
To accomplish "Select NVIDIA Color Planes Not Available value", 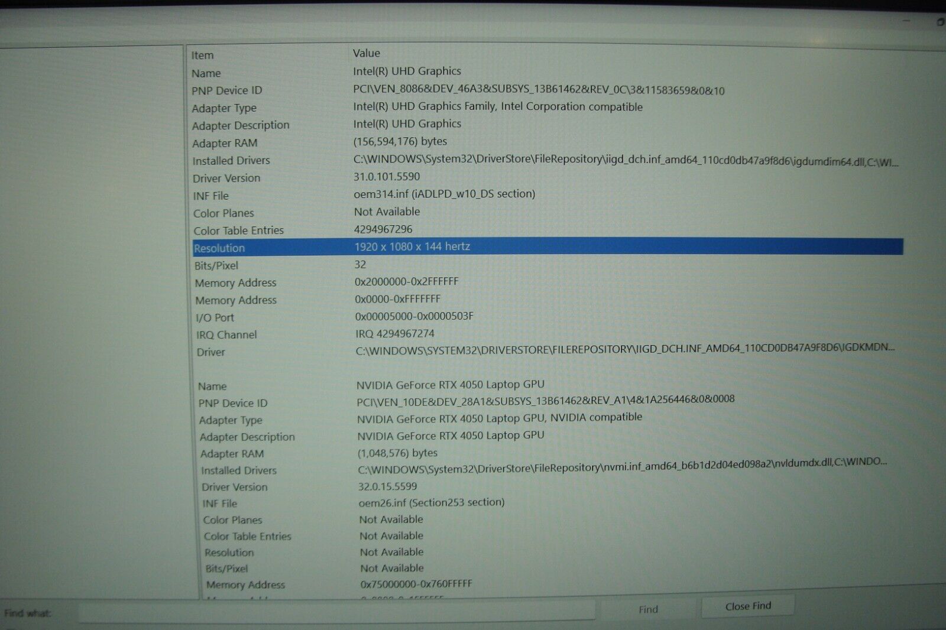I will click(x=391, y=519).
